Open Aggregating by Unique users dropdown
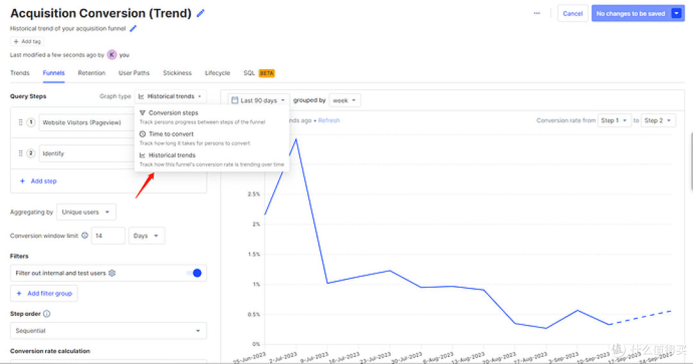The image size is (693, 364). [x=86, y=212]
